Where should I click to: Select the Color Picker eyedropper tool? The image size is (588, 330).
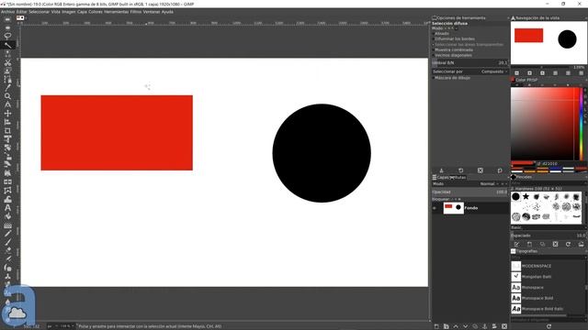[x=7, y=88]
